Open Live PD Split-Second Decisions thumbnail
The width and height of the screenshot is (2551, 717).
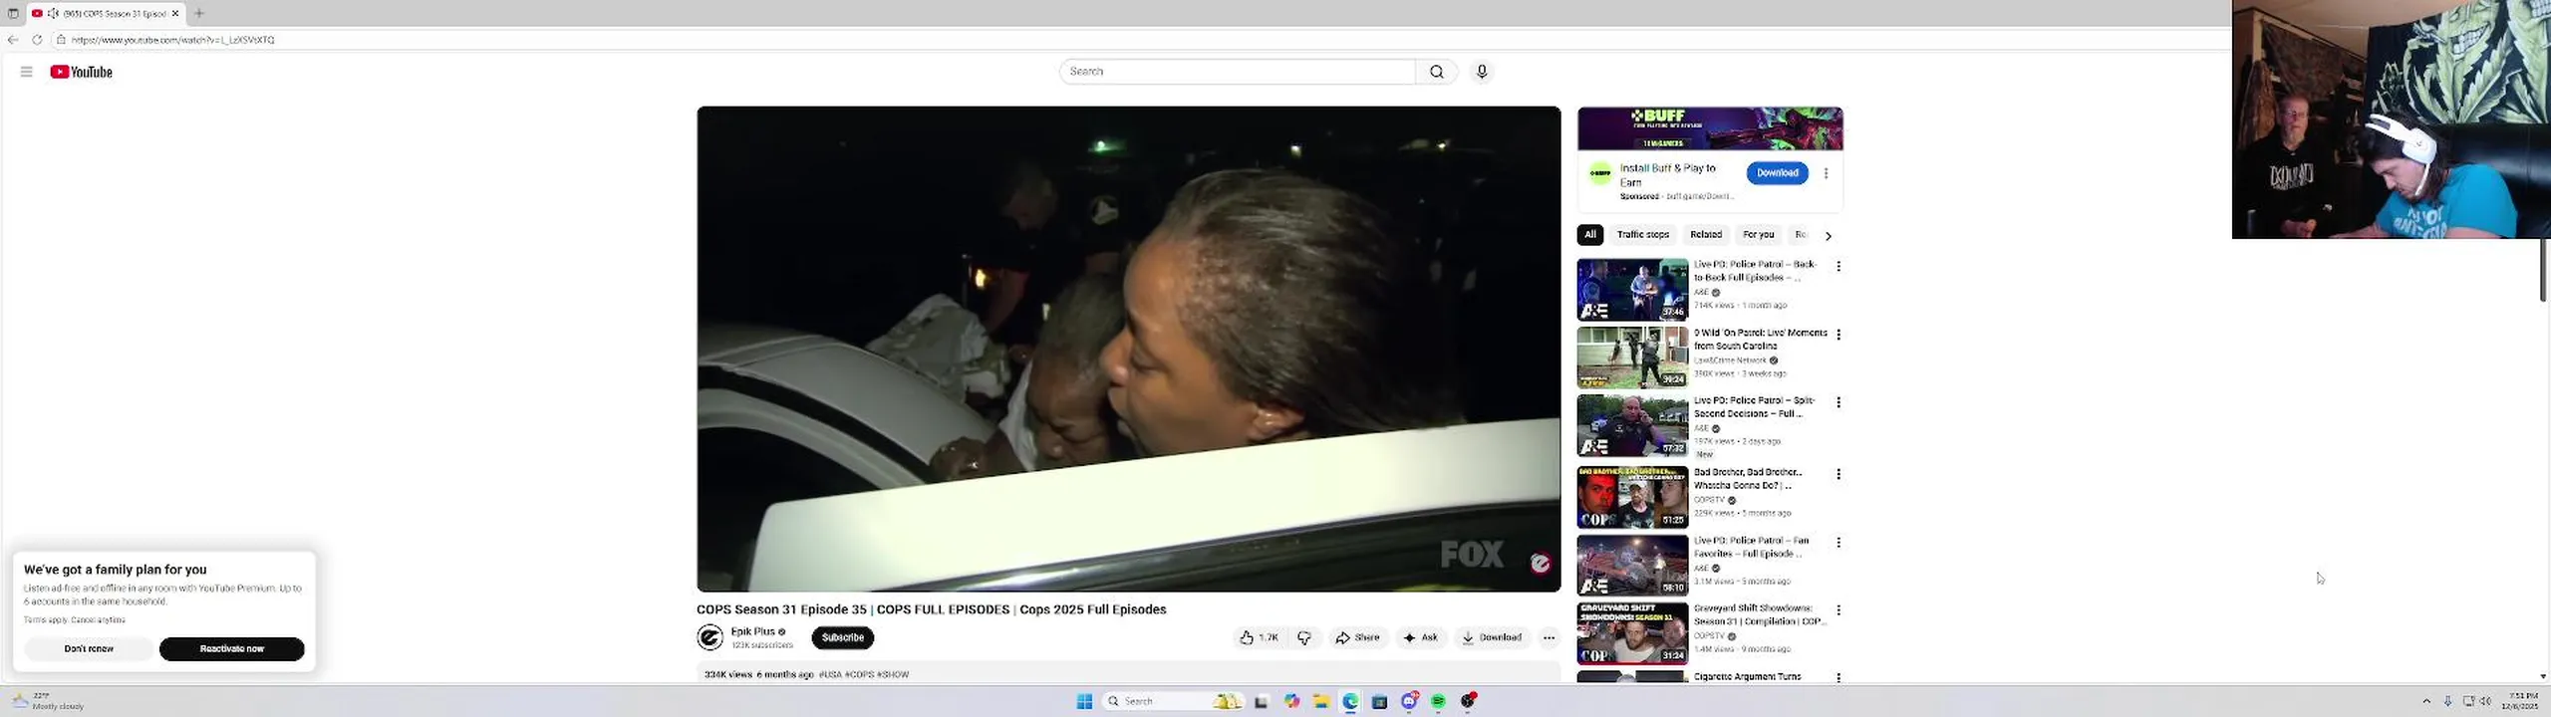1632,425
